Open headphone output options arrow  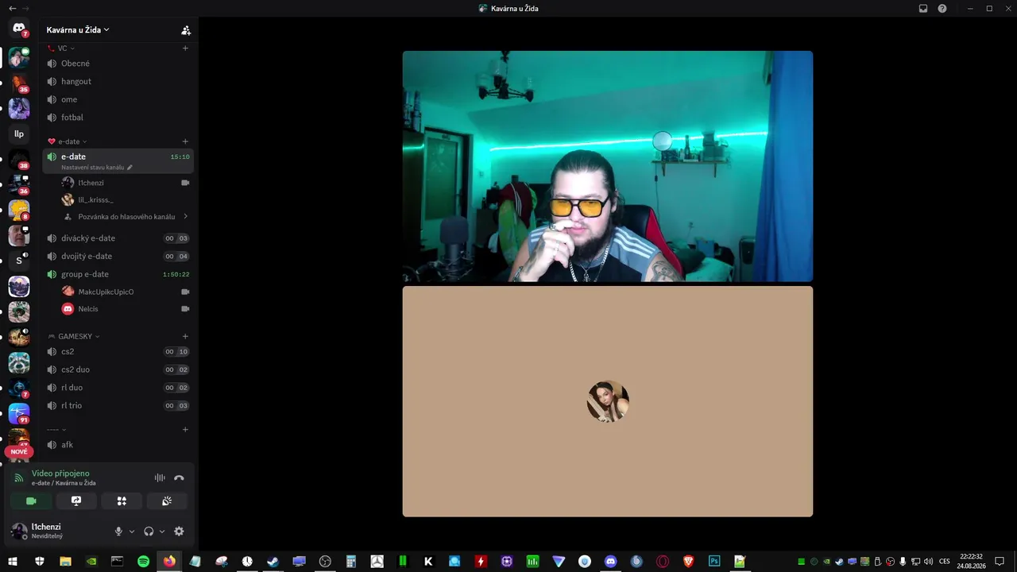tap(162, 531)
